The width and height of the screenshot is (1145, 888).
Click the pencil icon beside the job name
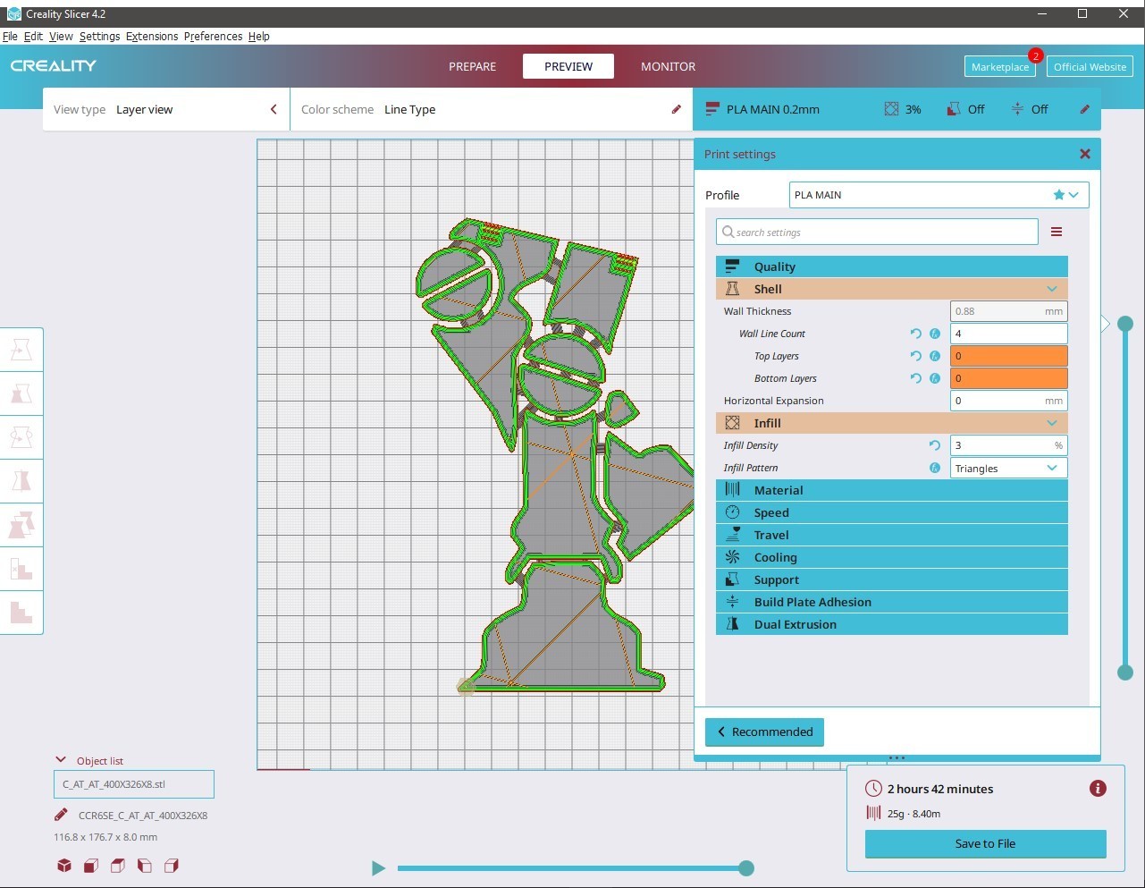pos(61,815)
